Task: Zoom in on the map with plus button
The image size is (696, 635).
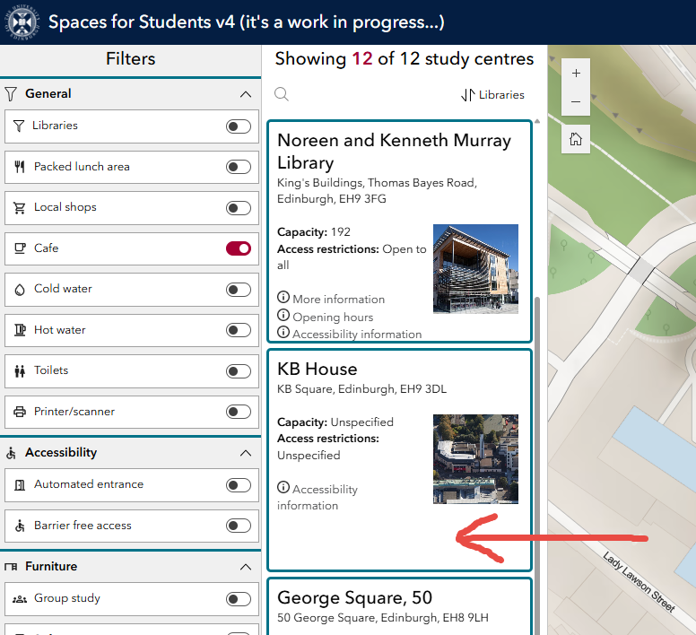Action: [x=576, y=74]
